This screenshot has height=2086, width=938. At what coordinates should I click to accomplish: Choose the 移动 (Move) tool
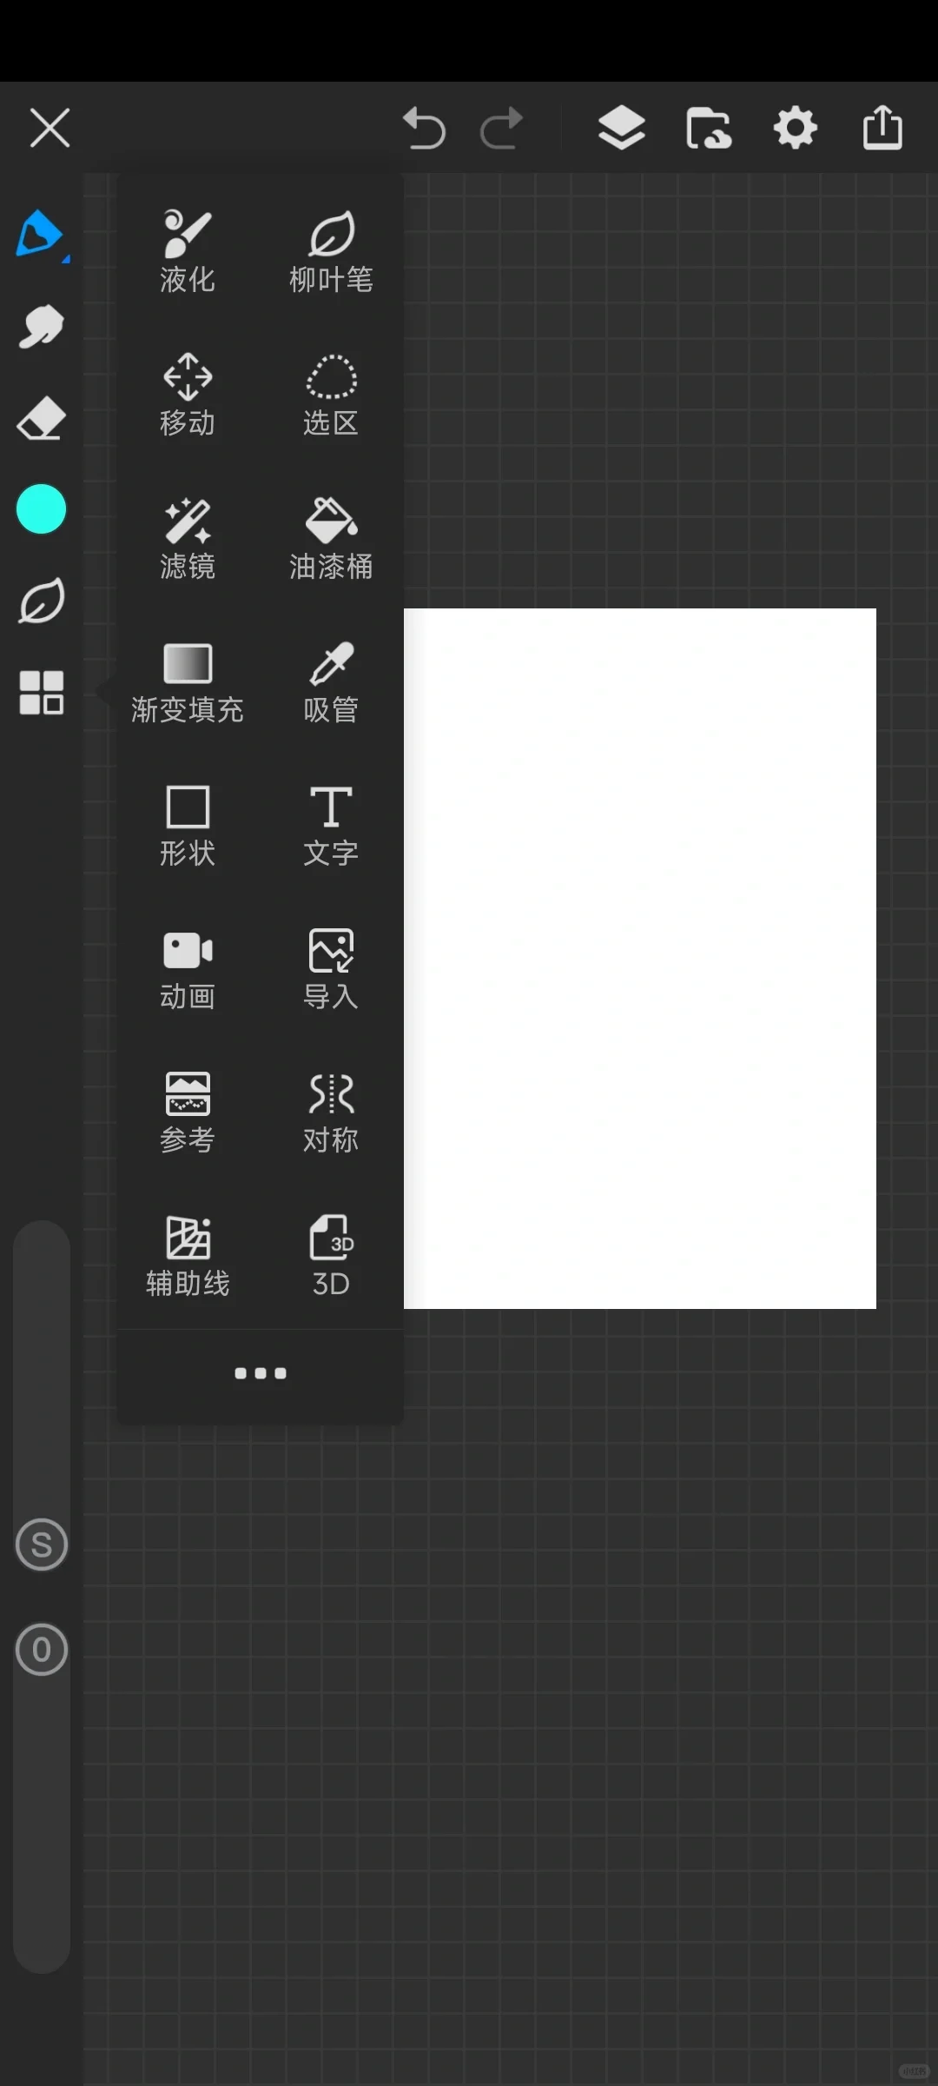point(188,395)
